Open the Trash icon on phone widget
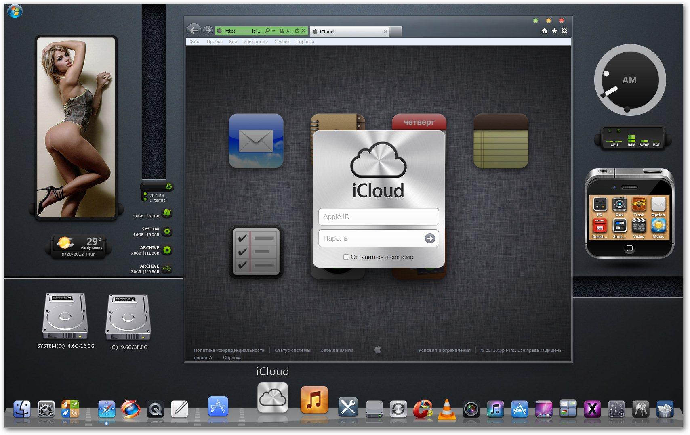The width and height of the screenshot is (690, 435). click(x=639, y=205)
